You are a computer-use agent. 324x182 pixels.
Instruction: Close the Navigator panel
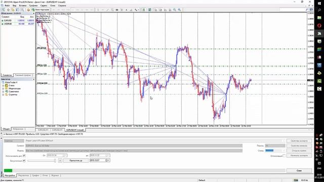click(x=34, y=79)
